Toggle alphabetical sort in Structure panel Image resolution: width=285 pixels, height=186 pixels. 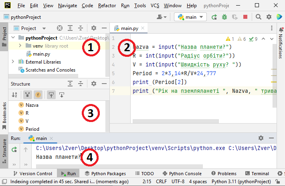[14, 95]
